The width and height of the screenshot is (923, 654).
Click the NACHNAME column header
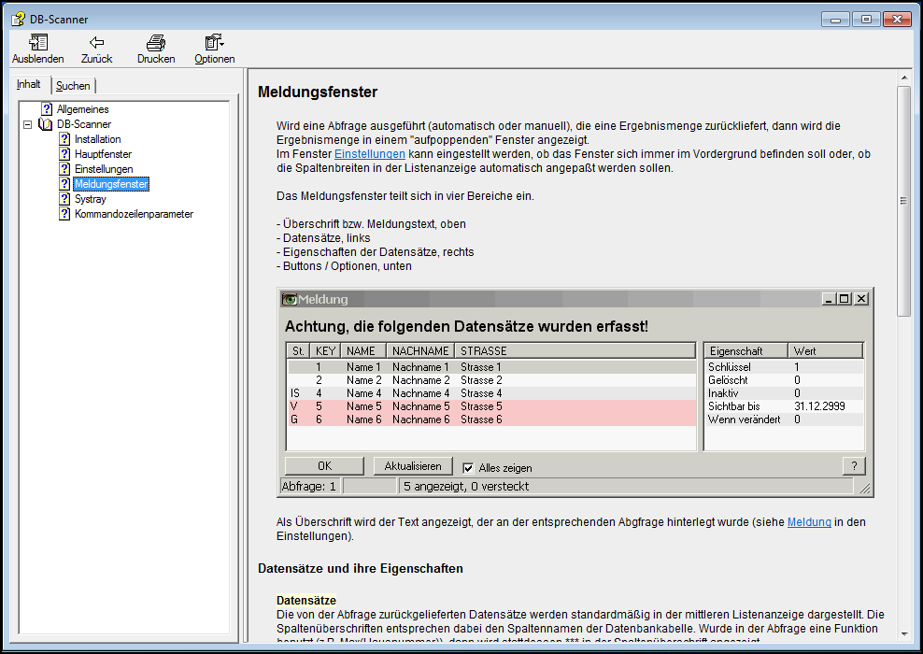tap(420, 351)
